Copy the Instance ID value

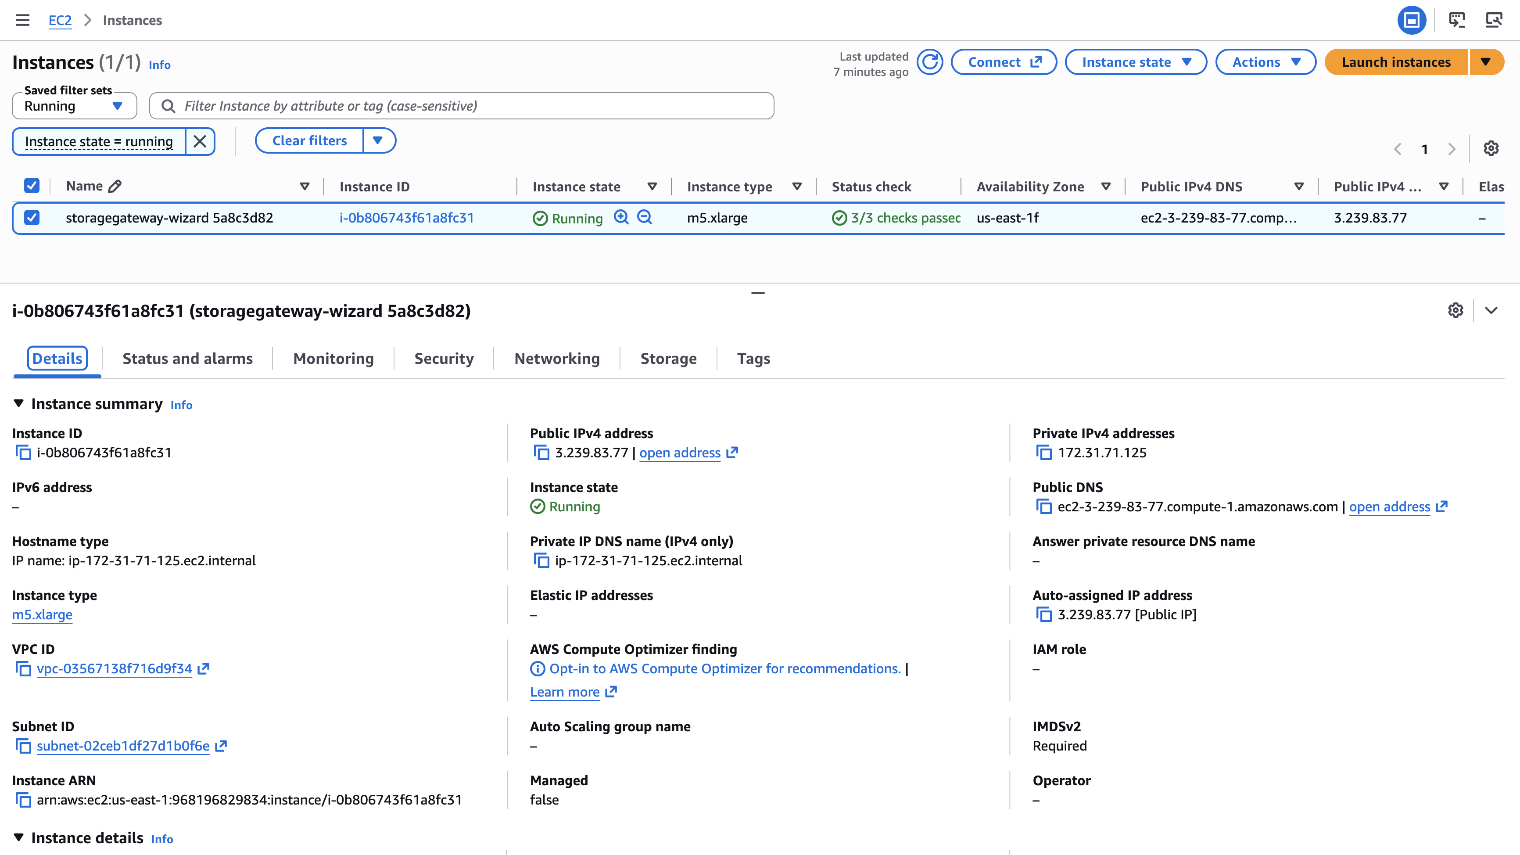[x=23, y=453]
